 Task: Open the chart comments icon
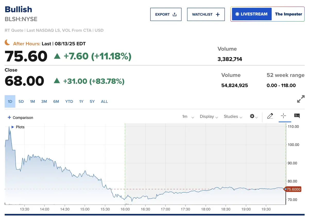pyautogui.click(x=297, y=116)
